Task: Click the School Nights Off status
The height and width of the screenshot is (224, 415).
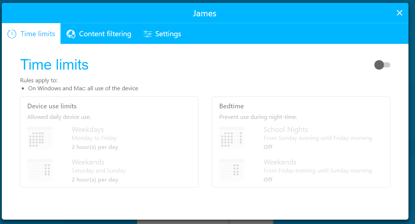Action: [268, 147]
